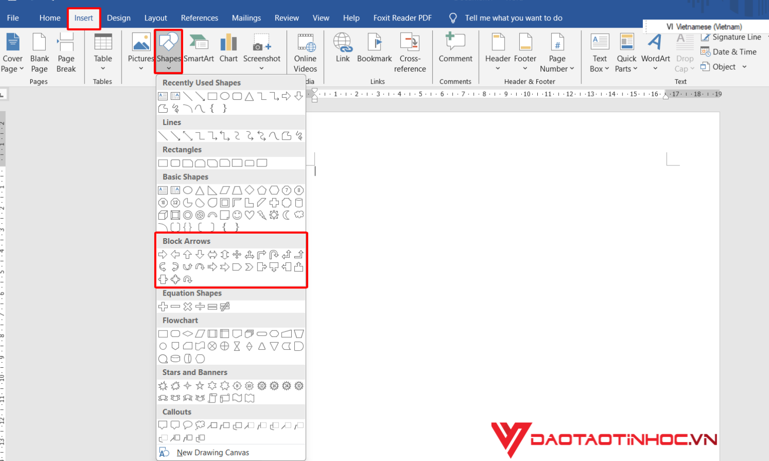The image size is (769, 461).
Task: Select the Magnetic Disk in Flowchart
Action: click(175, 359)
